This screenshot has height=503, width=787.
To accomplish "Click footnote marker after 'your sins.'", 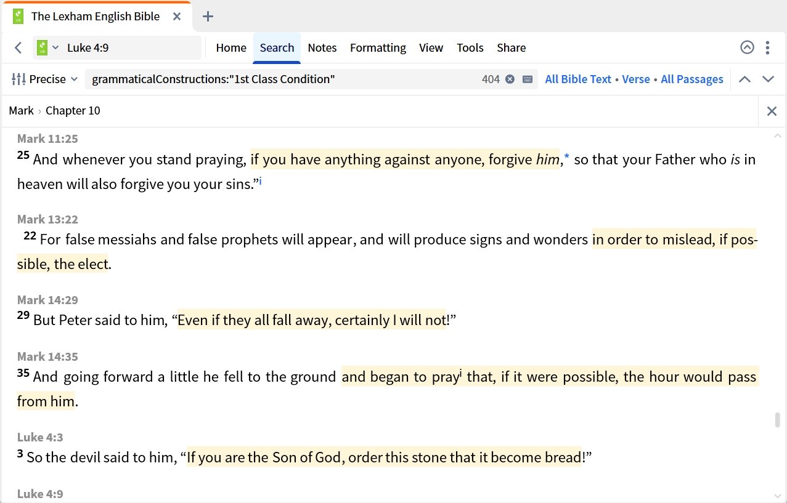I will click(x=260, y=181).
